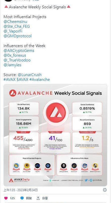The width and height of the screenshot is (111, 203).
Task: Open the @Ste_Cha_FEG mention link
Action: [x=17, y=26]
